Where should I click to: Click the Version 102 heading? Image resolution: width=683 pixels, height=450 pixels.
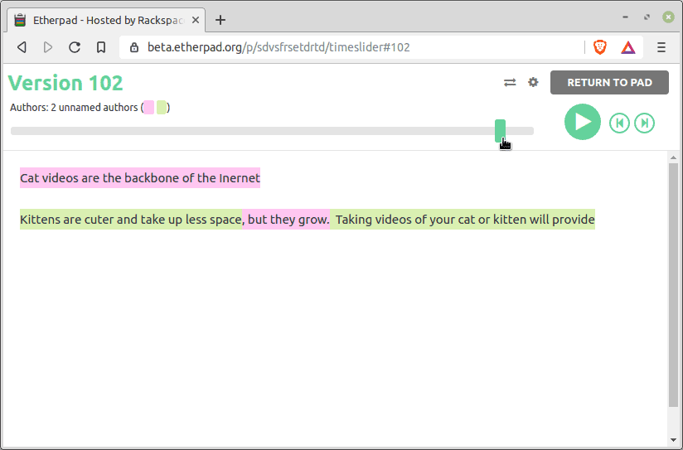point(65,83)
